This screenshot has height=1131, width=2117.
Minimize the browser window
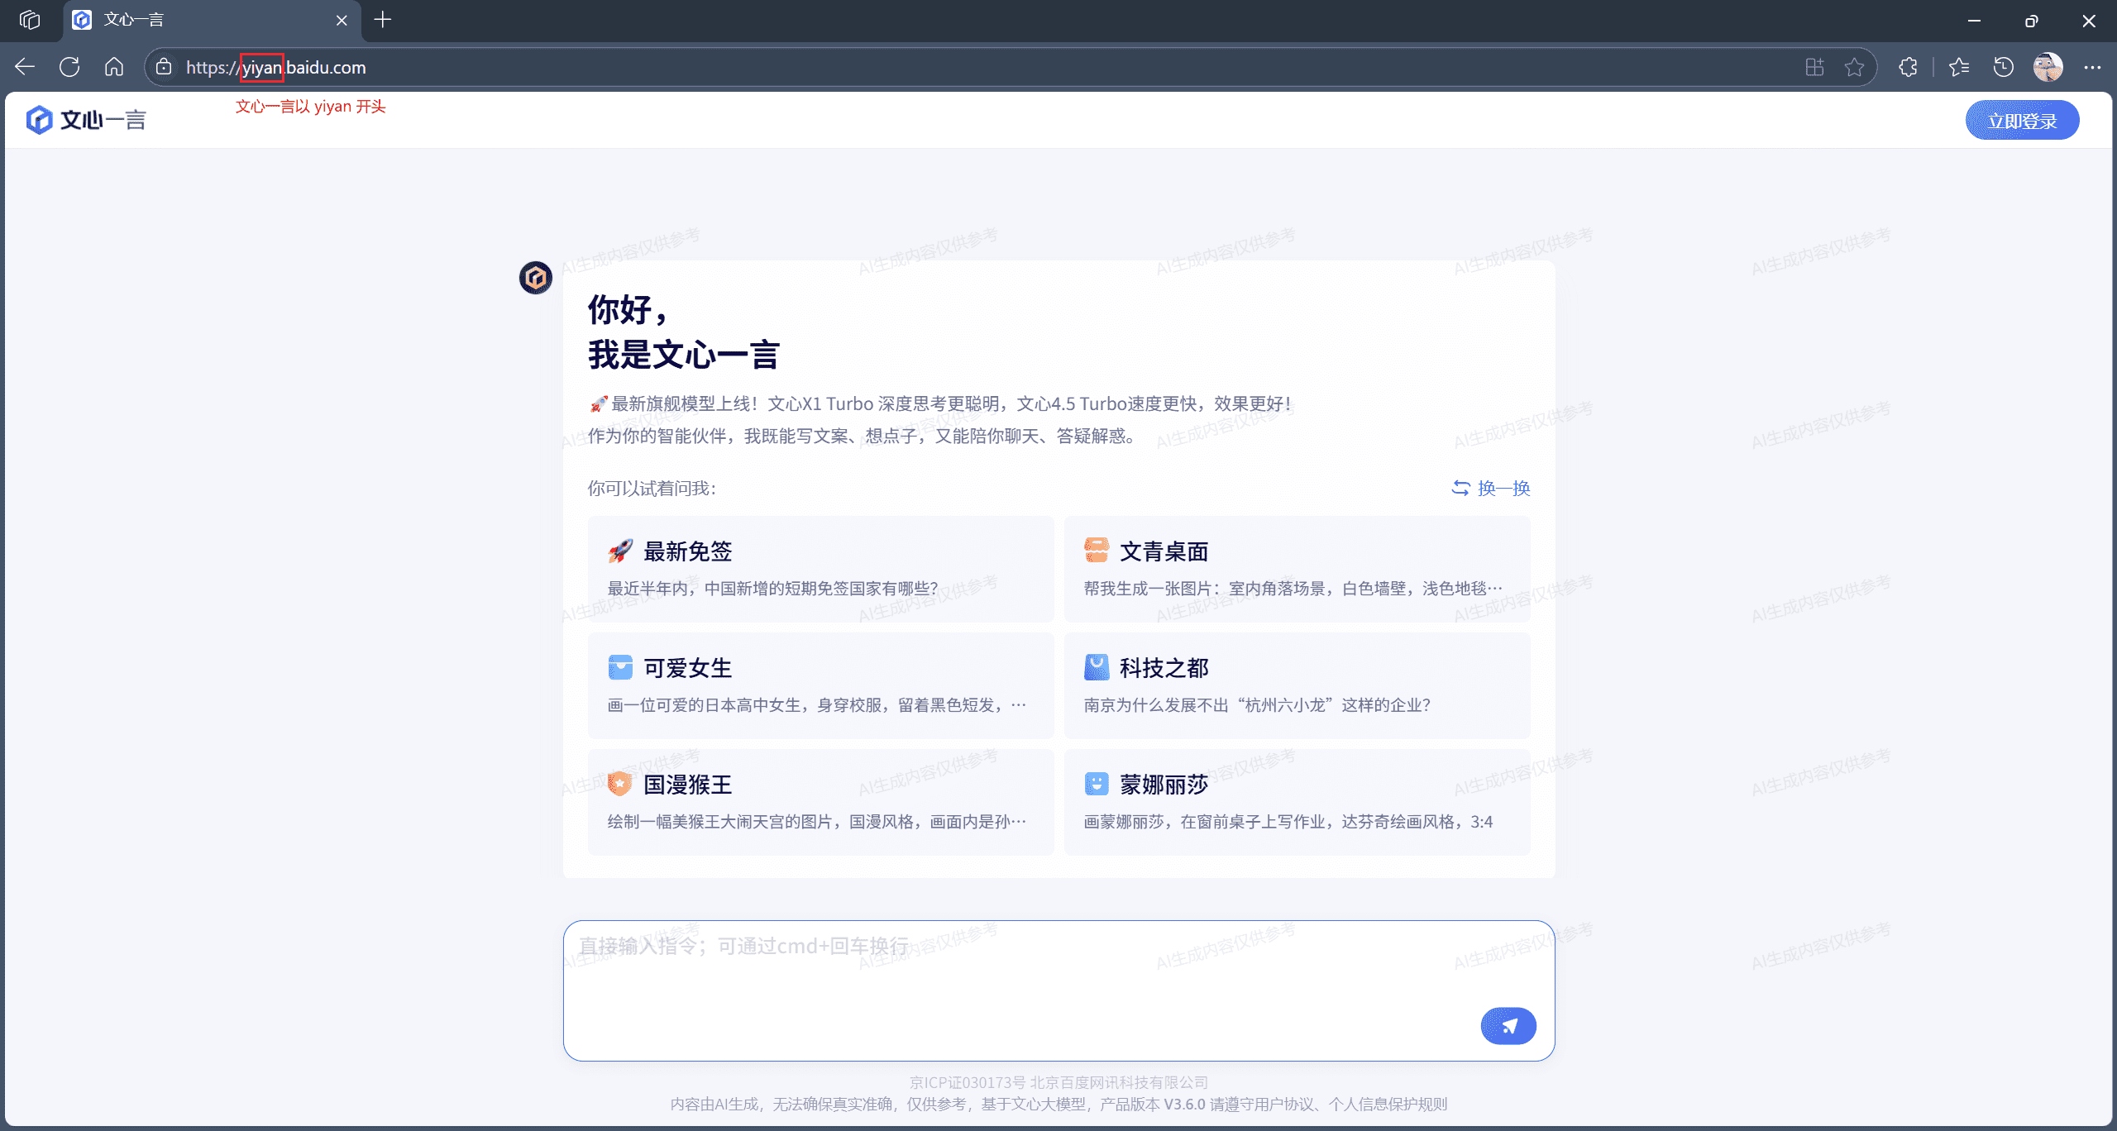pos(1974,20)
